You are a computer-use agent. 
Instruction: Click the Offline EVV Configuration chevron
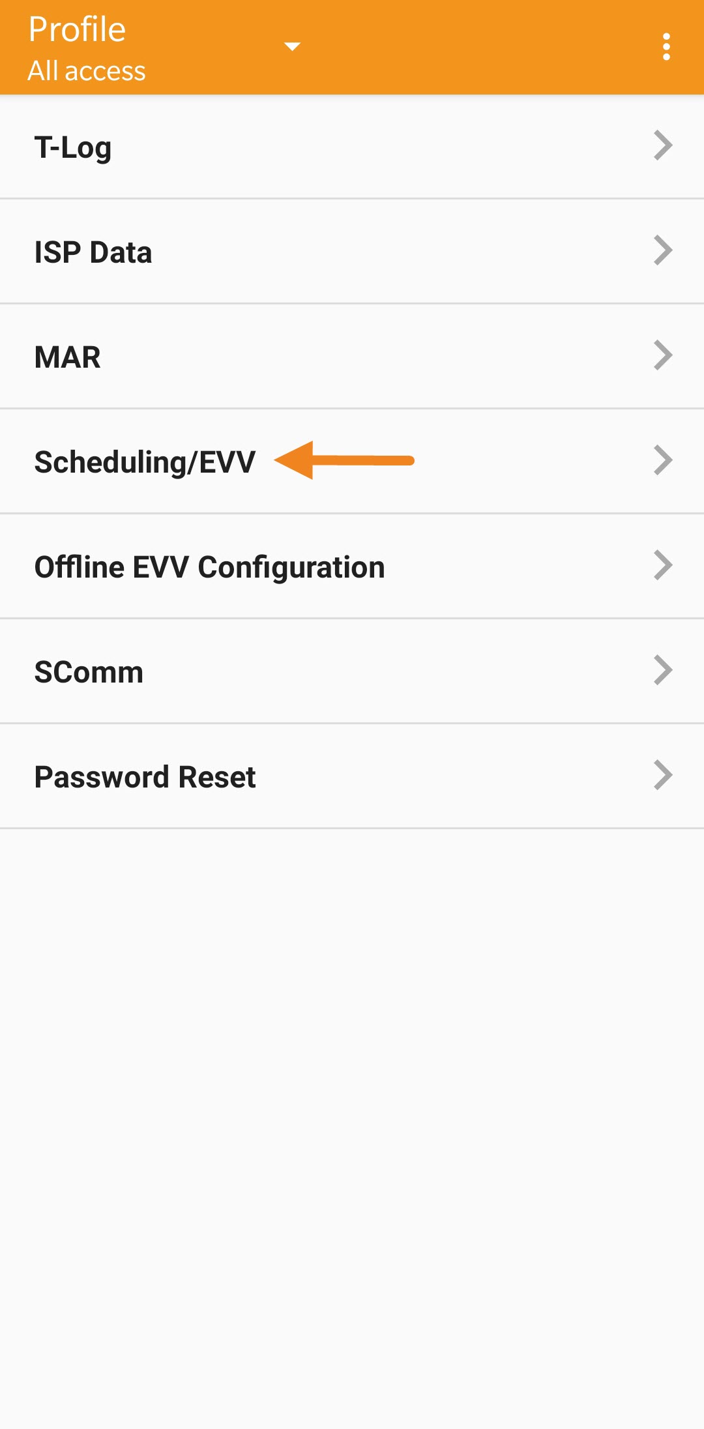pos(663,565)
